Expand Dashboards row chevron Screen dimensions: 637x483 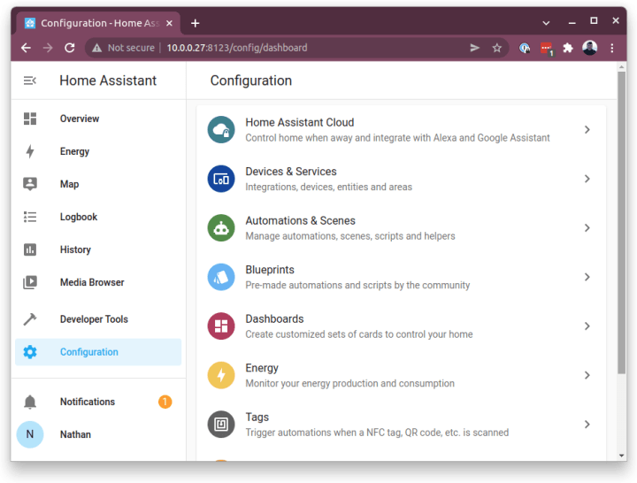[x=587, y=326]
